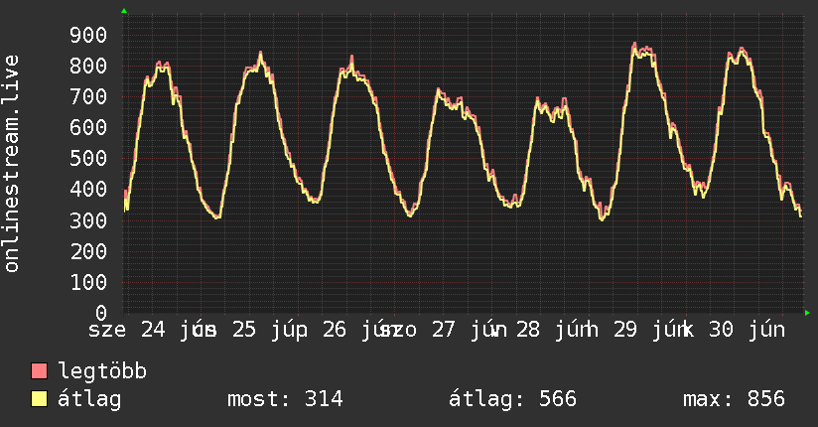Click the yellow átlag legend swatch
818x427 pixels.
[39, 399]
